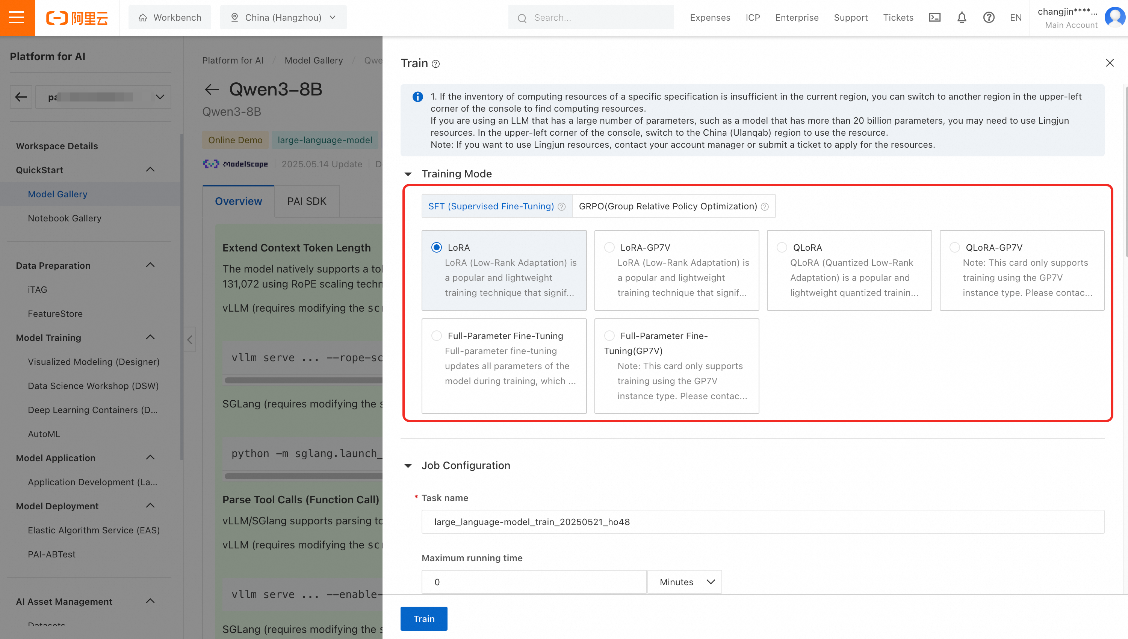Switch to SFT (Supervised Fine-Tuning) tab
The width and height of the screenshot is (1128, 639).
point(497,206)
